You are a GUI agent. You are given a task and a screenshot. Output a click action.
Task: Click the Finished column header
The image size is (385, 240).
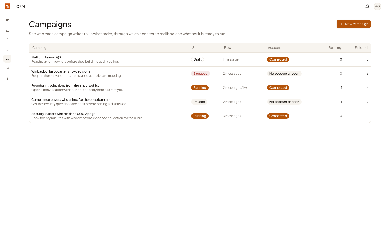[361, 48]
